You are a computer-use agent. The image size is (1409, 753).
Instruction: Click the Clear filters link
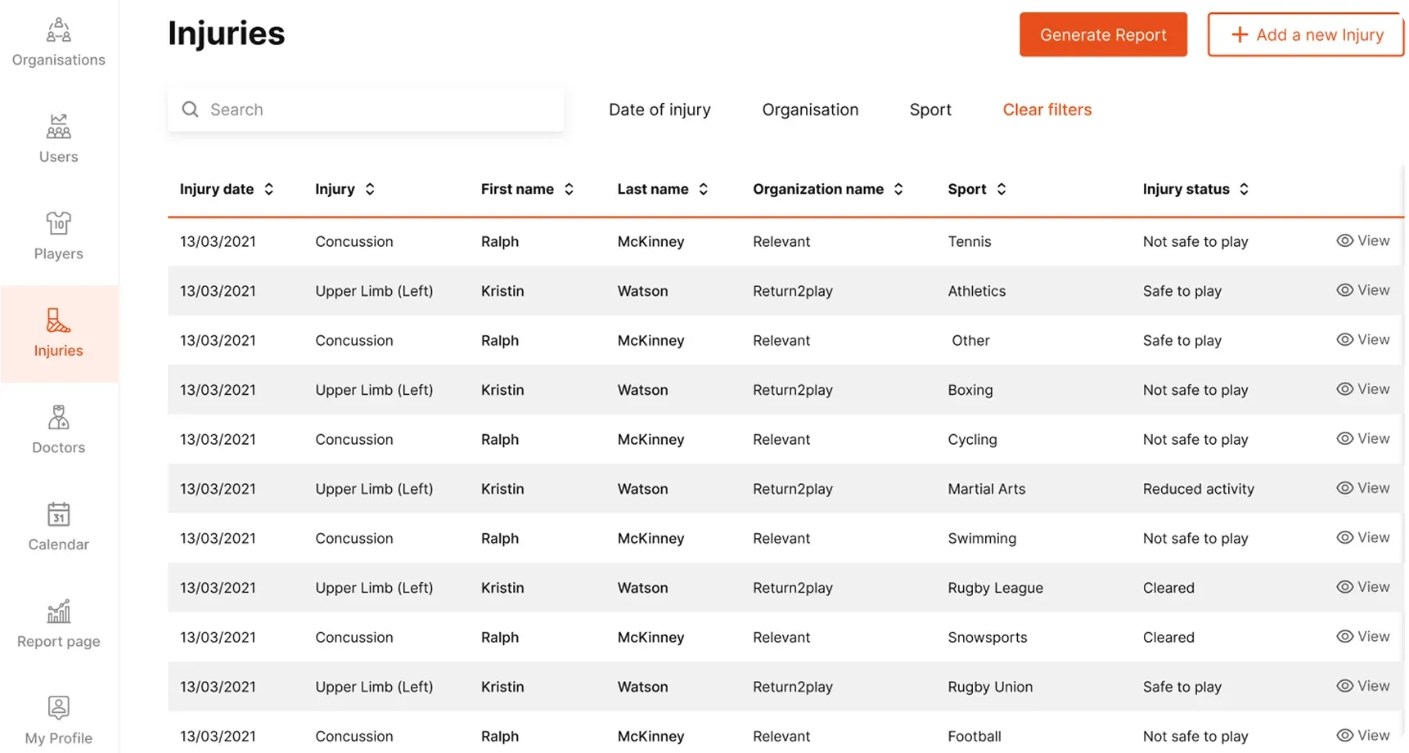[x=1047, y=110]
